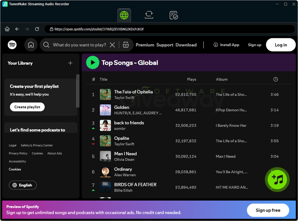Open the converted history tab icon

pos(173,15)
